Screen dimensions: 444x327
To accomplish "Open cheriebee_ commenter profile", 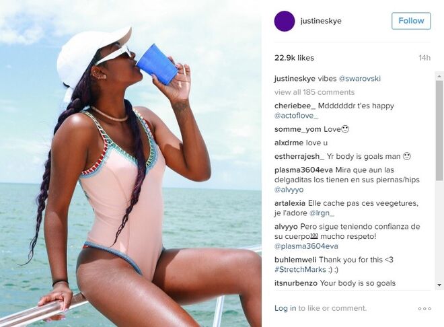I will click(x=295, y=106).
